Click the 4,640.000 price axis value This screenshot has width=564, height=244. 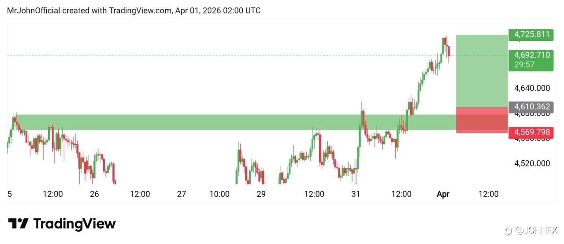click(x=532, y=88)
